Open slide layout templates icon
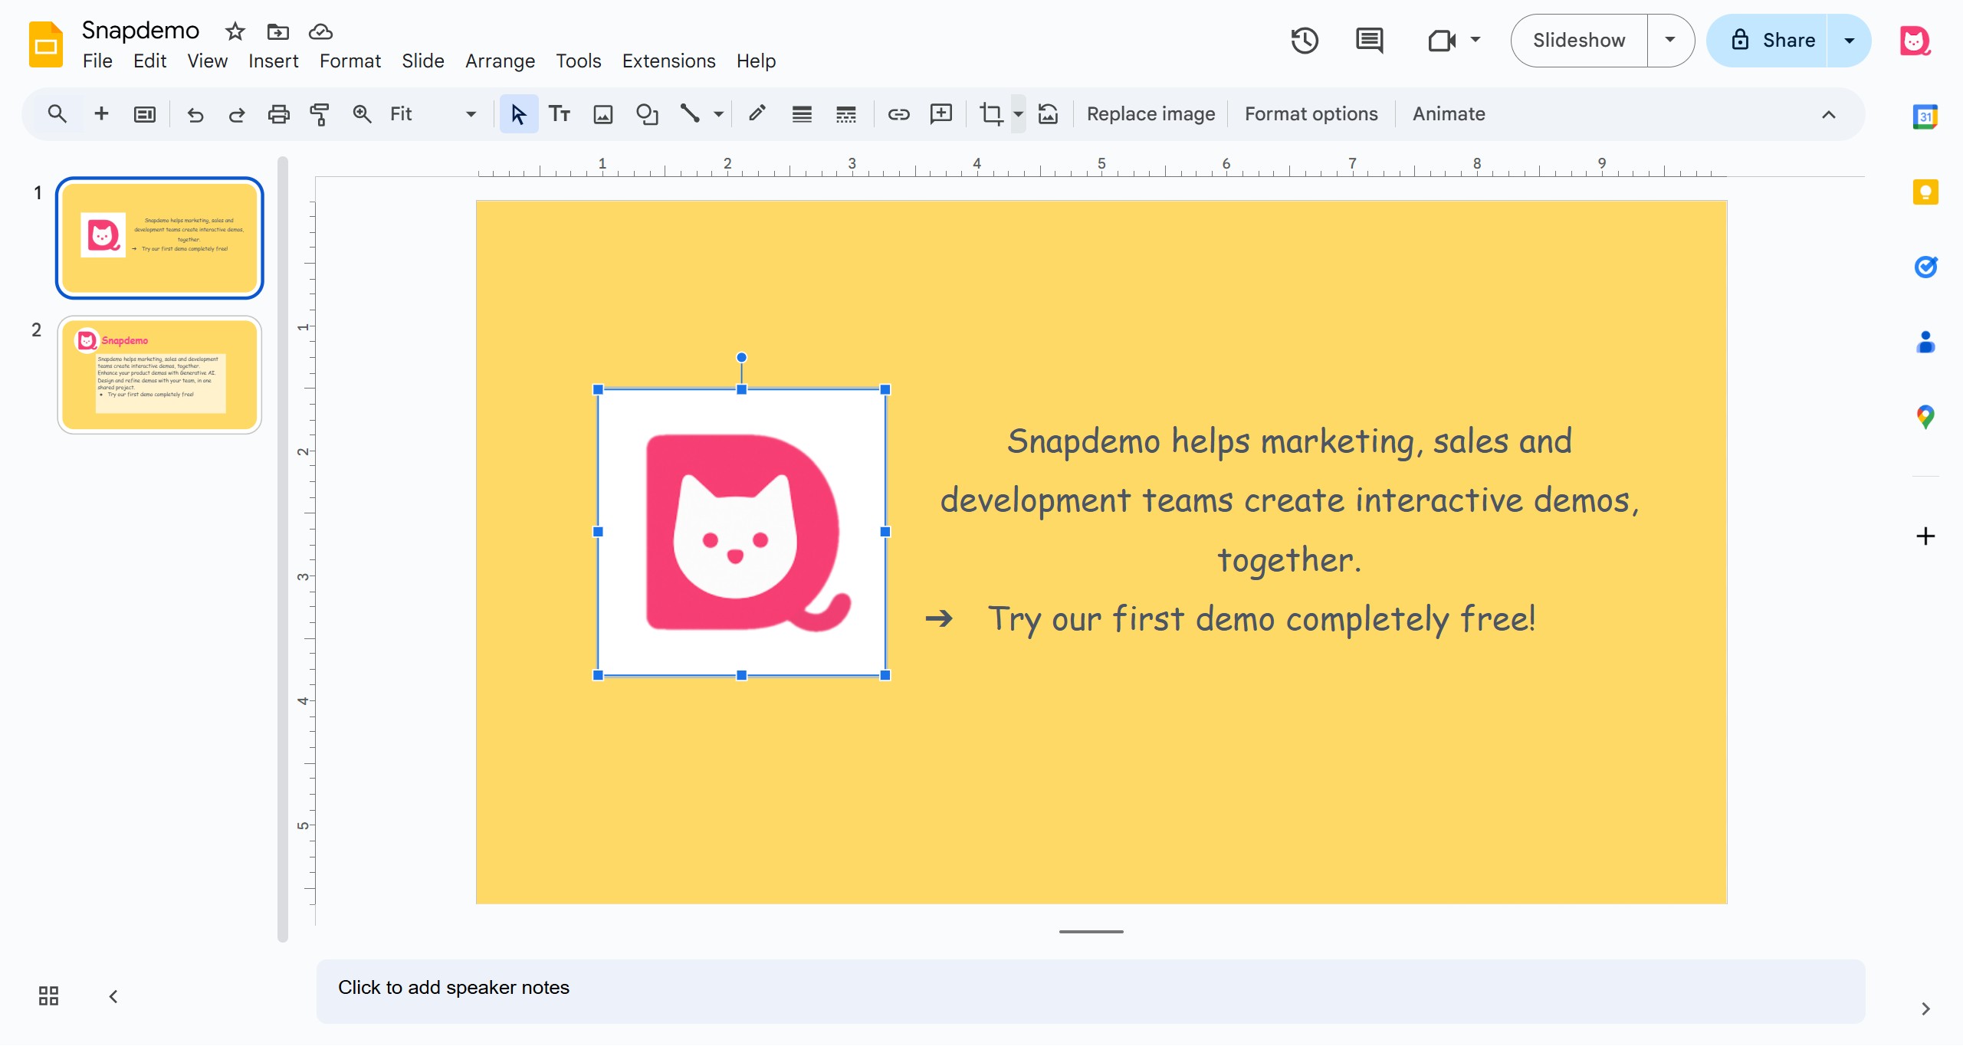 tap(144, 114)
